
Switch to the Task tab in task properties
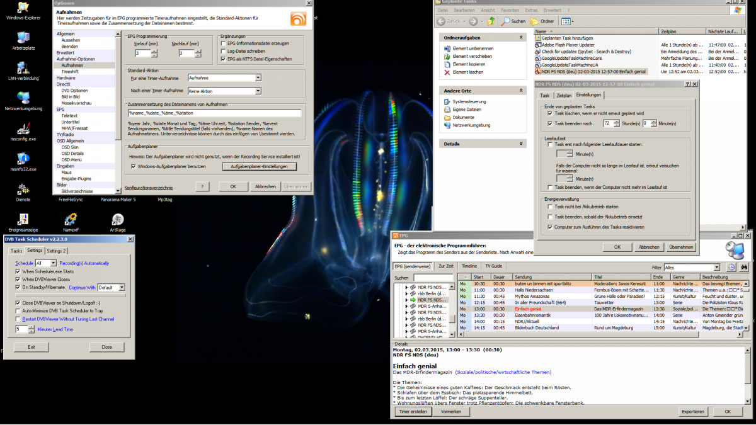545,95
